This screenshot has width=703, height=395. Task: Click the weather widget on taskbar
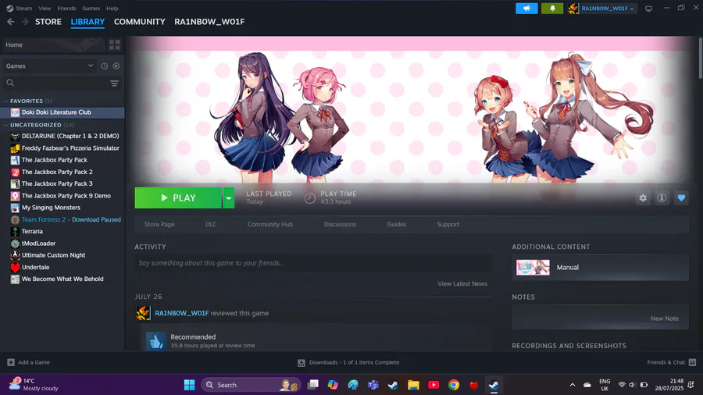[34, 384]
